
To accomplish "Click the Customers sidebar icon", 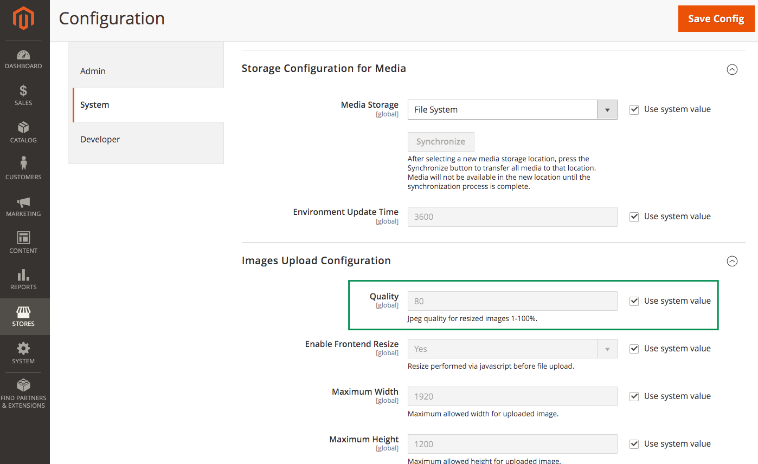I will 23,168.
